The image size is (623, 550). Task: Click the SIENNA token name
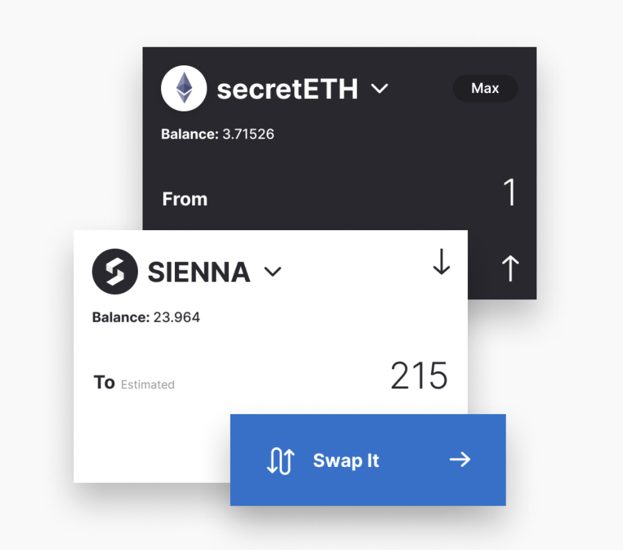point(199,272)
